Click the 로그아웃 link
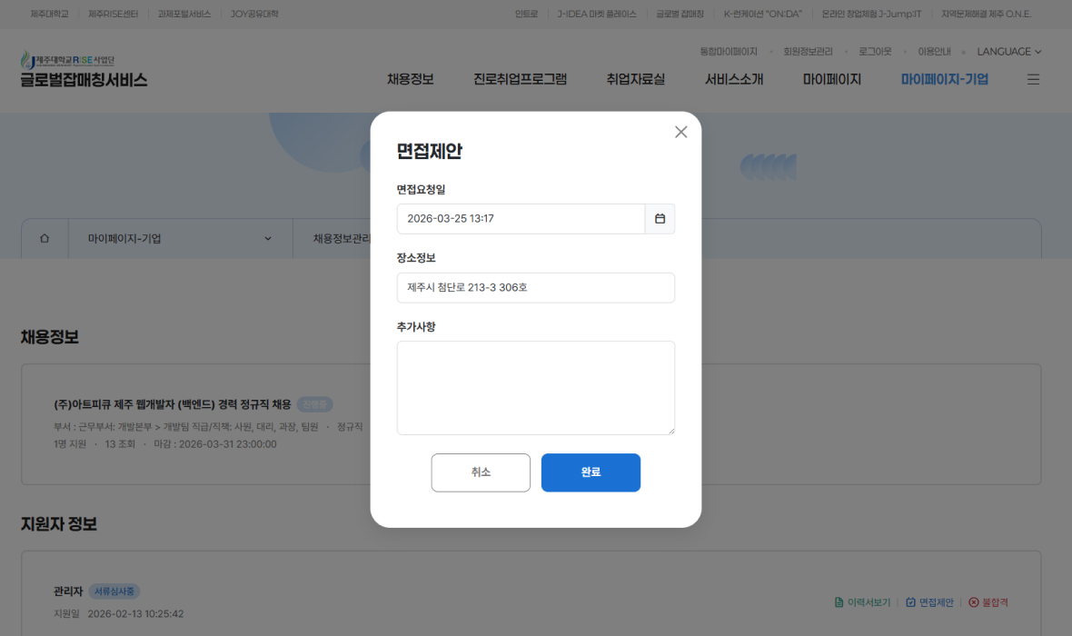 [873, 52]
